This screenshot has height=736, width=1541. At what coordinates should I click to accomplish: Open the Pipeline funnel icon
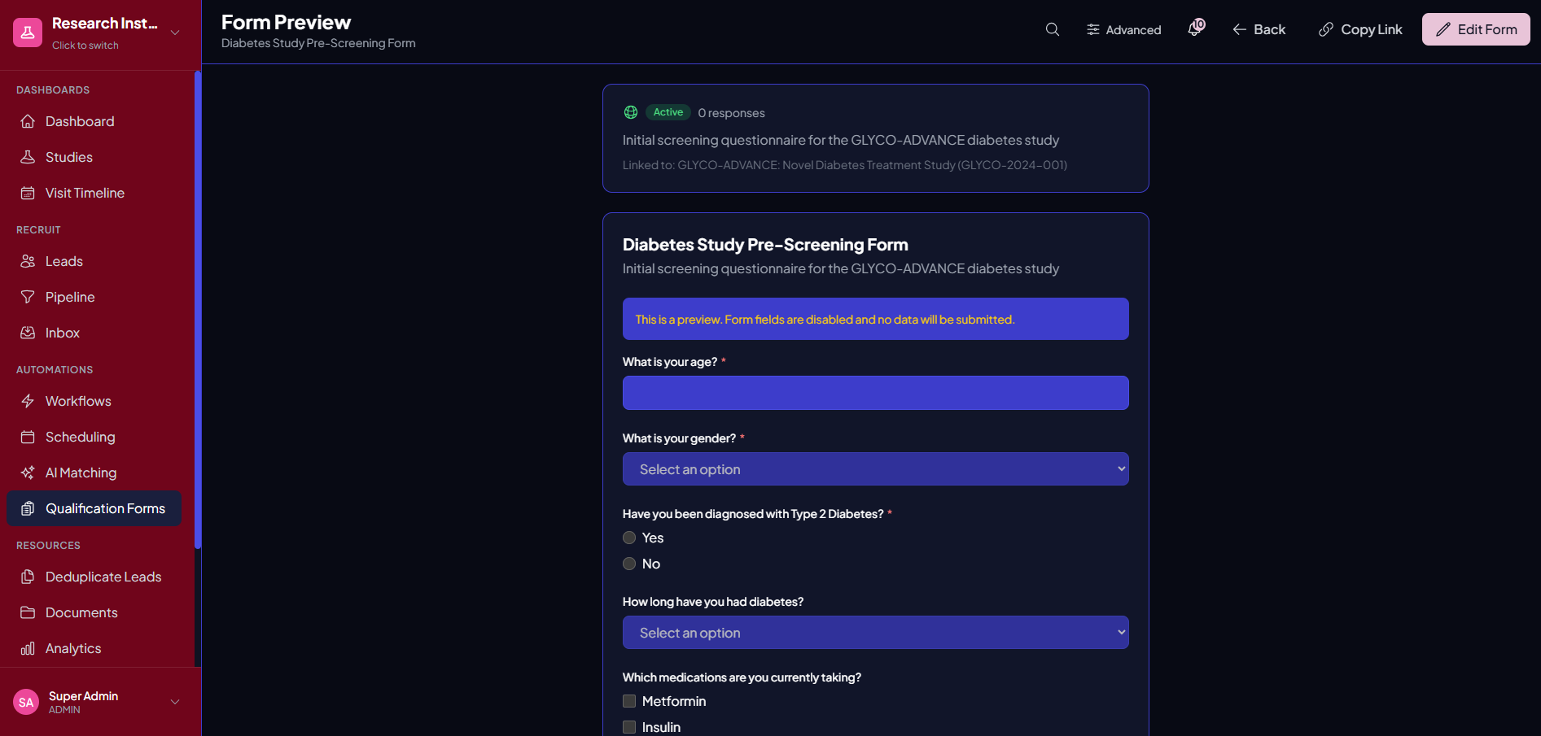pyautogui.click(x=28, y=297)
